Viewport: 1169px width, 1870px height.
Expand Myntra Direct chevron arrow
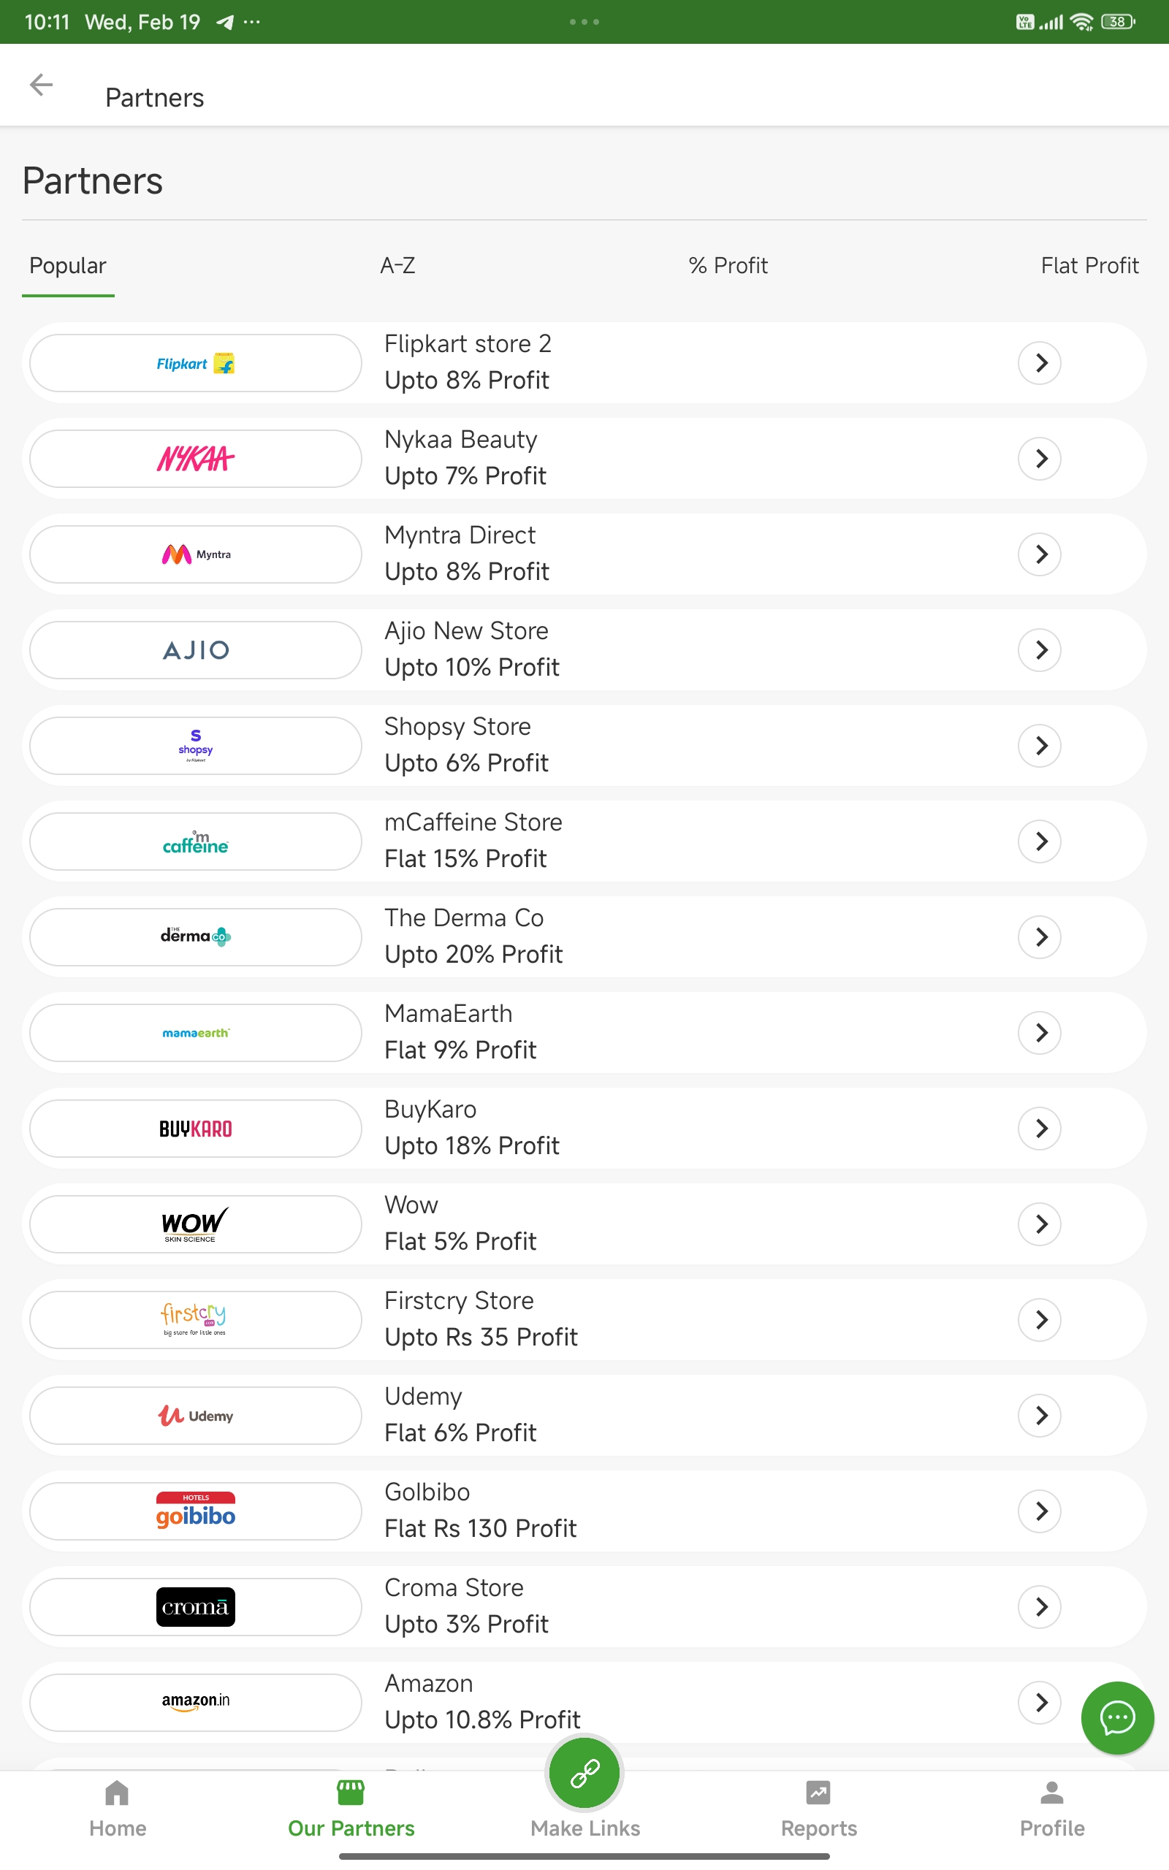pos(1040,554)
